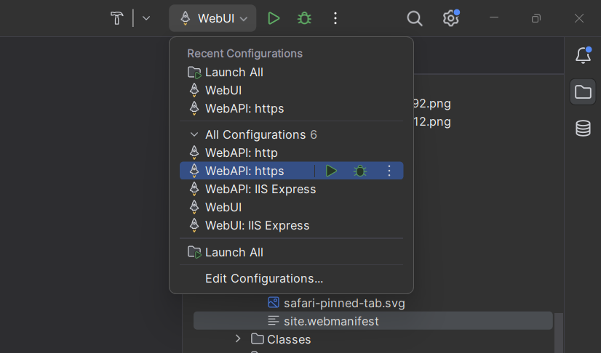601x353 pixels.
Task: Open the WebUI run configuration dropdown
Action: pos(213,18)
